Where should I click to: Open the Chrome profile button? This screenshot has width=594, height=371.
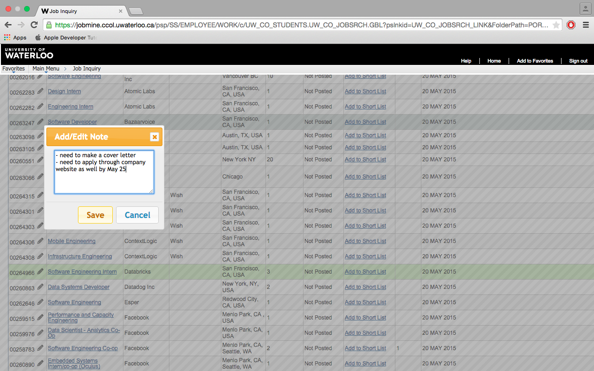(585, 8)
